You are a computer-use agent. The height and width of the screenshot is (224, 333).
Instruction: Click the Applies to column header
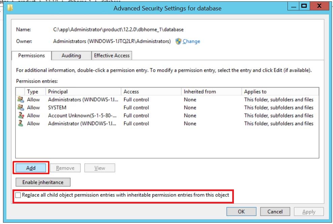(x=280, y=92)
